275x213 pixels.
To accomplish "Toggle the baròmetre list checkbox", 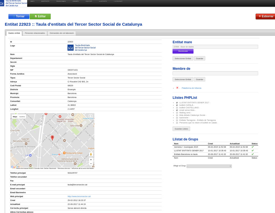I will point(177,118).
